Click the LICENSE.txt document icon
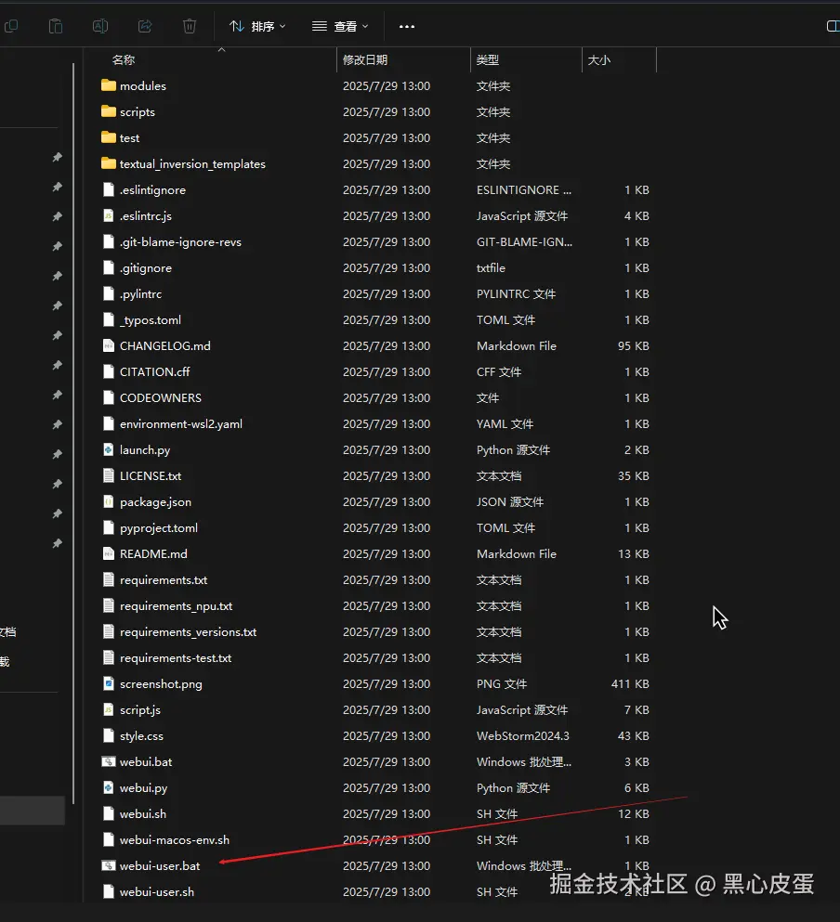The width and height of the screenshot is (840, 922). pos(109,475)
